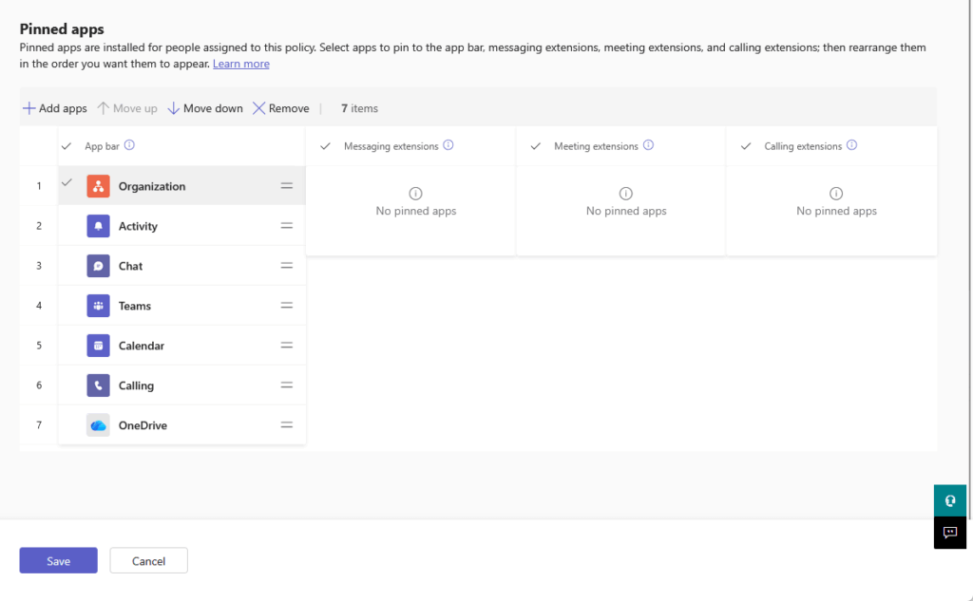The height and width of the screenshot is (601, 973).
Task: Select the Calling row name
Action: 136,385
